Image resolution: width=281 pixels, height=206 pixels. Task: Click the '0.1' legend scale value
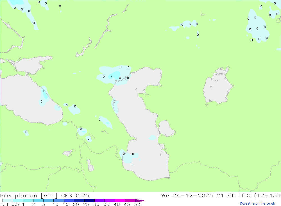pyautogui.click(x=5, y=204)
